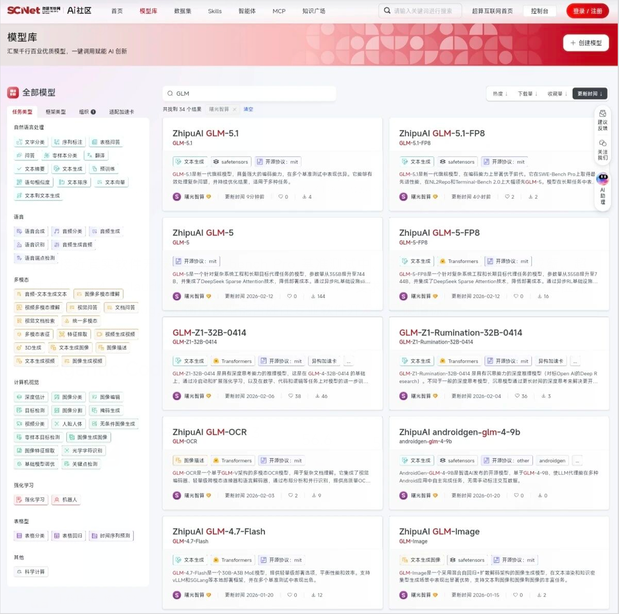This screenshot has height=614, width=619.
Task: Click the download icon on ZhipuAI GLM-5 card
Action: (x=313, y=296)
